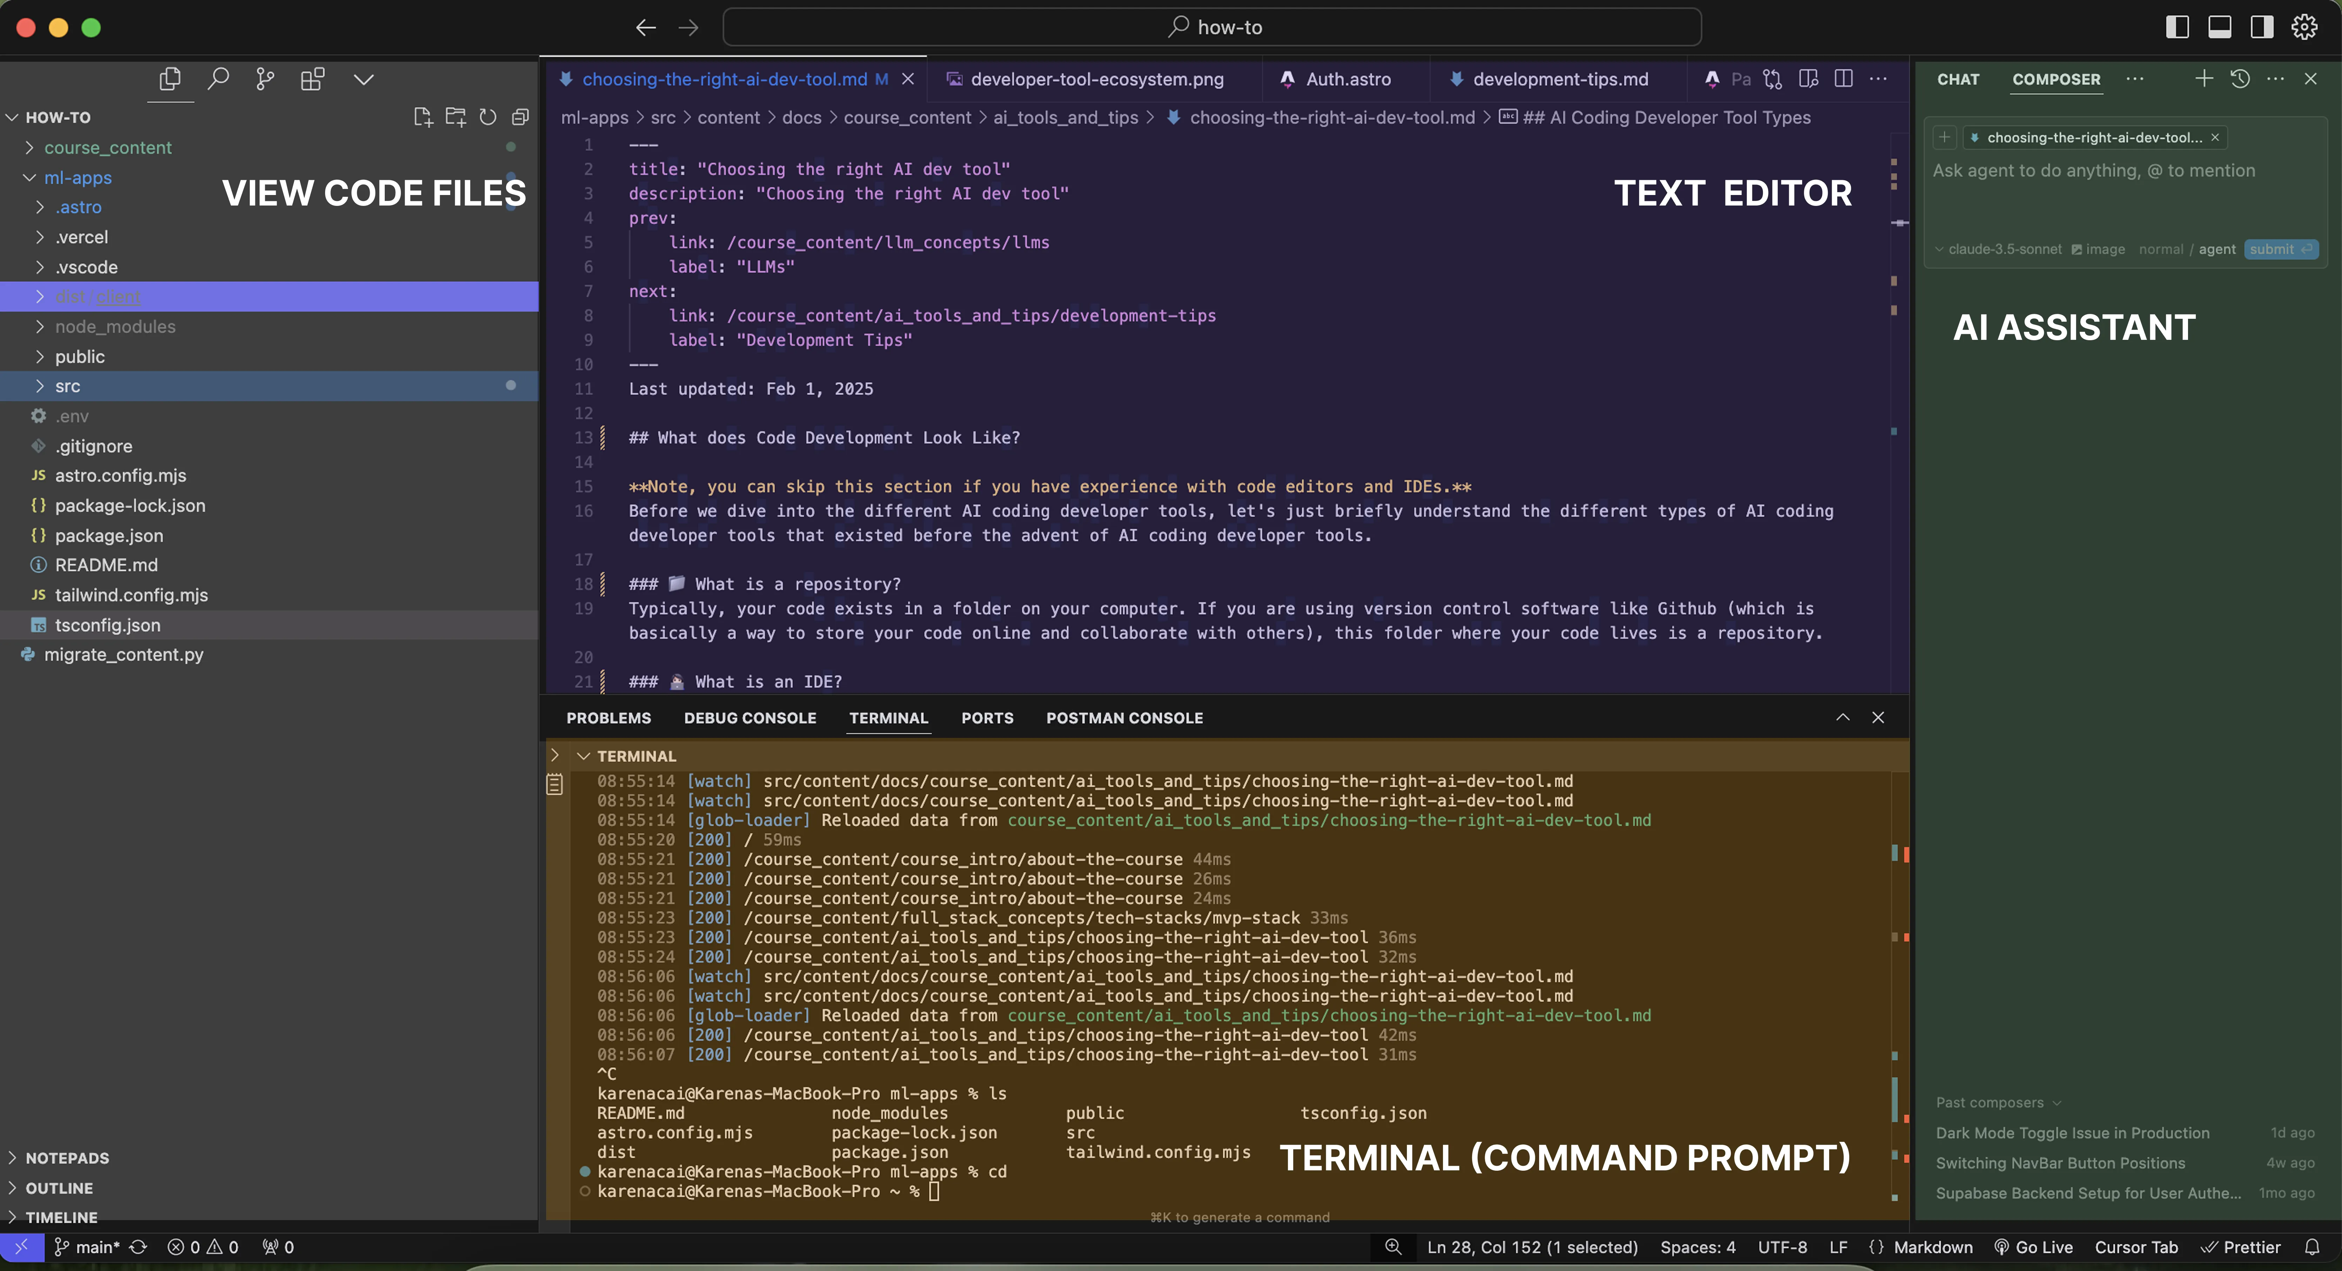Open the Search sidebar icon

(218, 79)
